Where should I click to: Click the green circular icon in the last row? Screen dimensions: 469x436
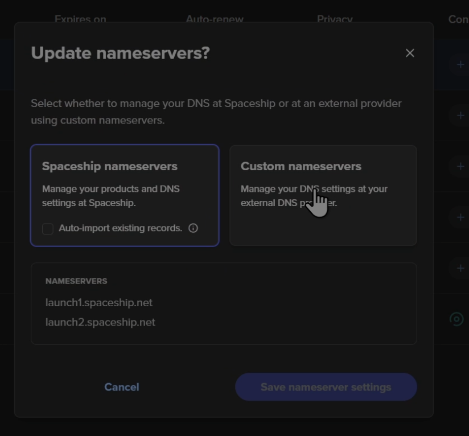pos(456,319)
